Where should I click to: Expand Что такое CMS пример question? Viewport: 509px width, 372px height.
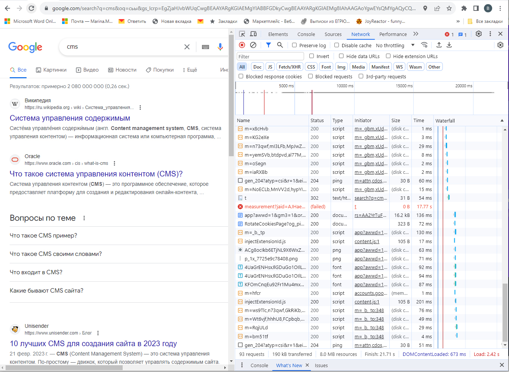click(x=119, y=236)
